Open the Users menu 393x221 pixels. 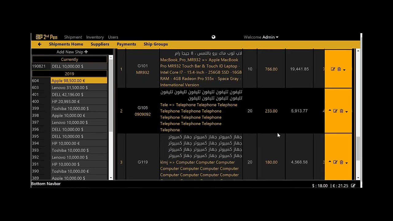(x=113, y=37)
